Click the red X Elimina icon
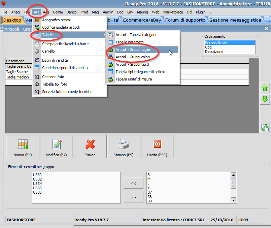Screen dimensions: 271x228 pyautogui.click(x=90, y=144)
